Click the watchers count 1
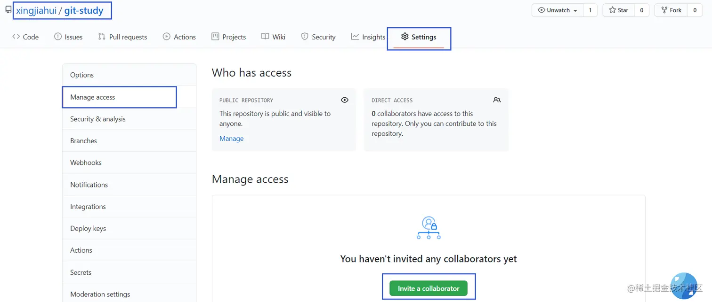 click(x=590, y=10)
